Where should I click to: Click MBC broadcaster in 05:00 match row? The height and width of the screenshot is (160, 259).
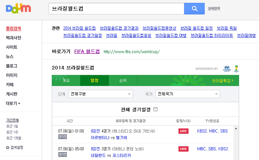[201, 149]
